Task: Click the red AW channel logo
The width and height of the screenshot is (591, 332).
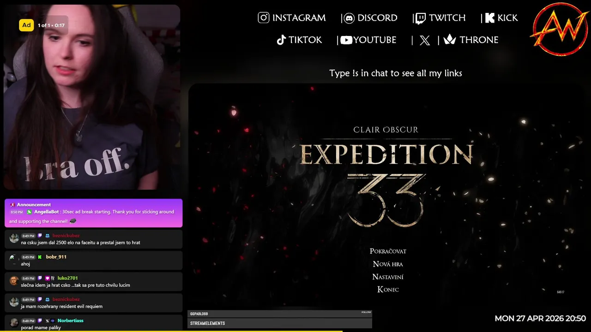Action: tap(560, 30)
